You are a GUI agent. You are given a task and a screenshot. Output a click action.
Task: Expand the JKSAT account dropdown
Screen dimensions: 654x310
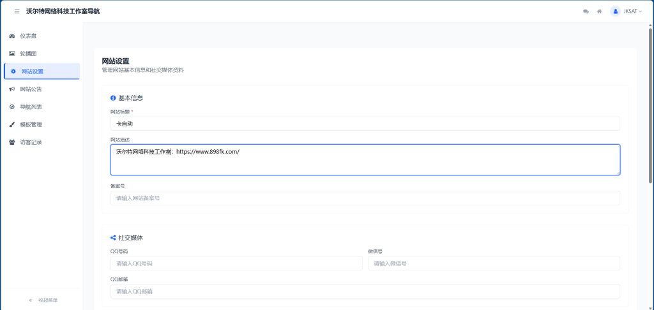(633, 11)
